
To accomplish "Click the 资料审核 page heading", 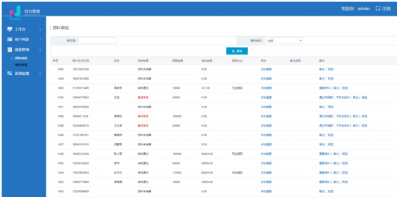I will coord(61,28).
